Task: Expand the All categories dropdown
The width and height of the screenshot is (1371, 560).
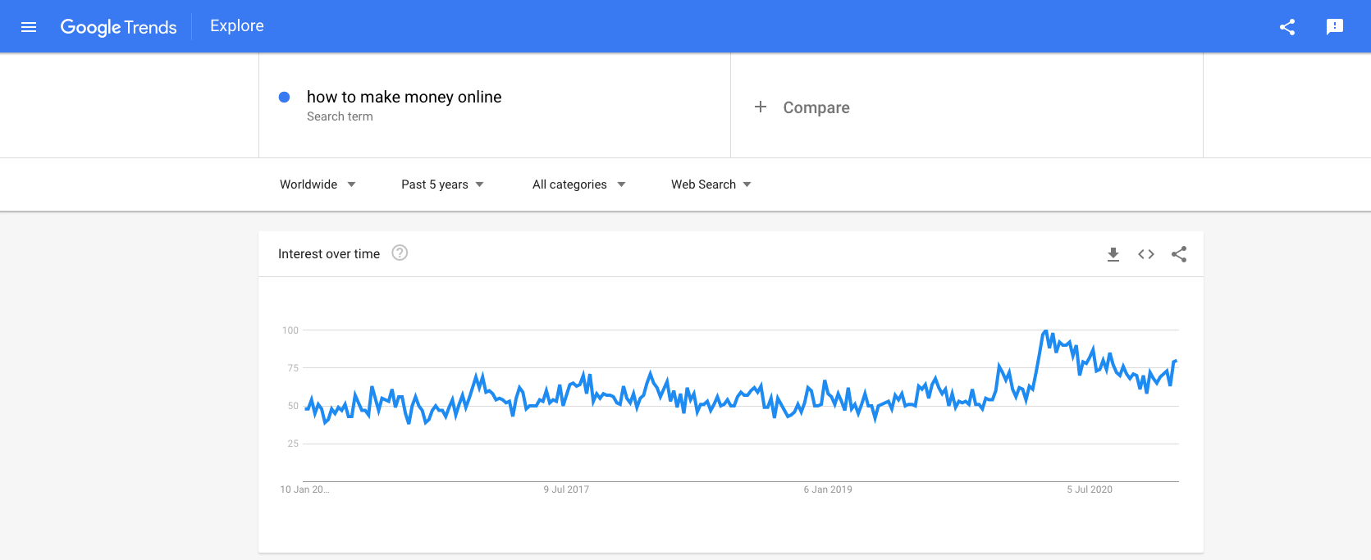Action: 578,184
